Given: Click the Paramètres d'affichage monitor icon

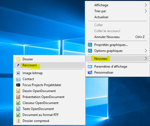Looking at the screenshot, I should tap(90, 67).
